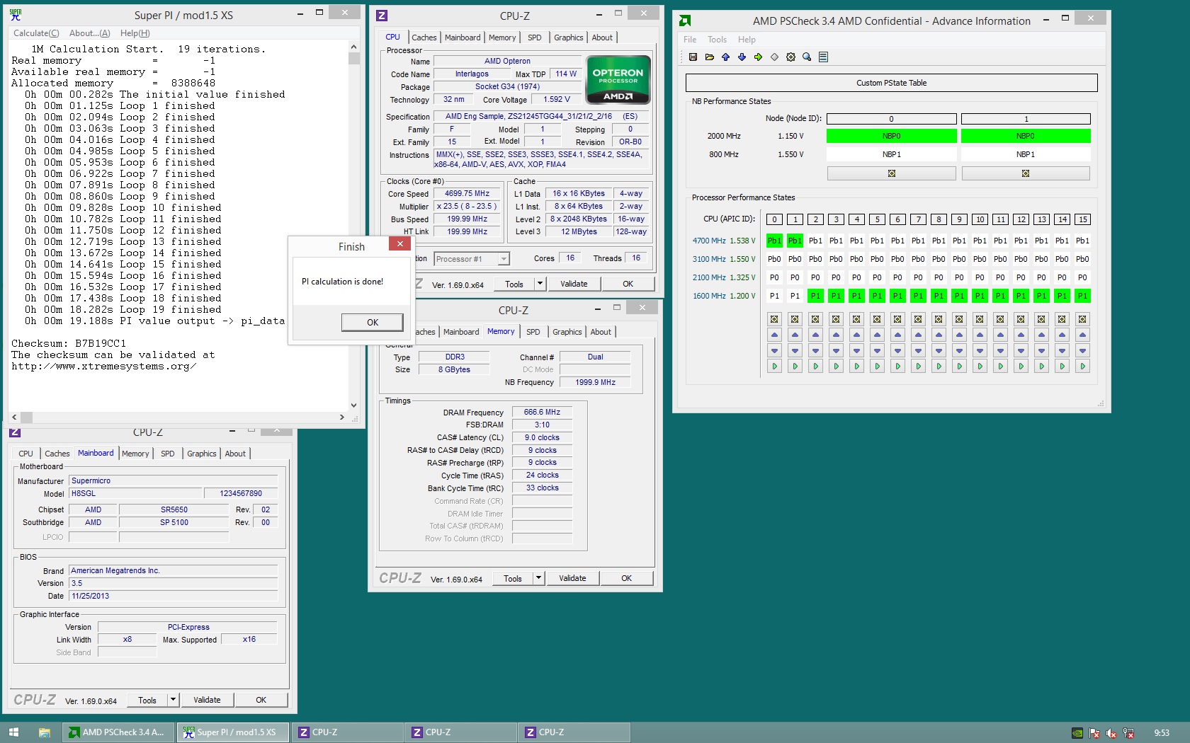Click the list/log icon in PSCheck toolbar

tap(823, 57)
